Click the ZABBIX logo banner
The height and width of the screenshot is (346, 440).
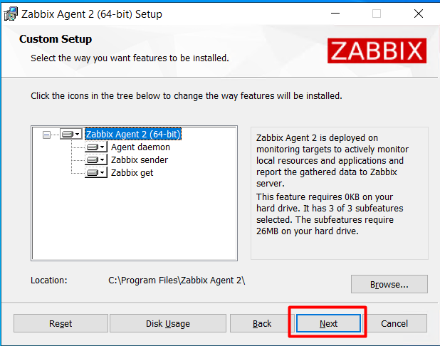[377, 51]
